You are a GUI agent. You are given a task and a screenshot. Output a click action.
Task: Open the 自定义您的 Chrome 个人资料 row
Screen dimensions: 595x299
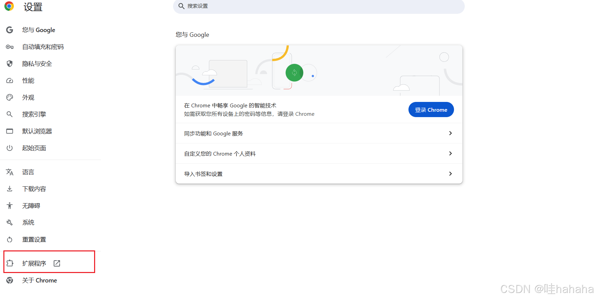tap(319, 154)
